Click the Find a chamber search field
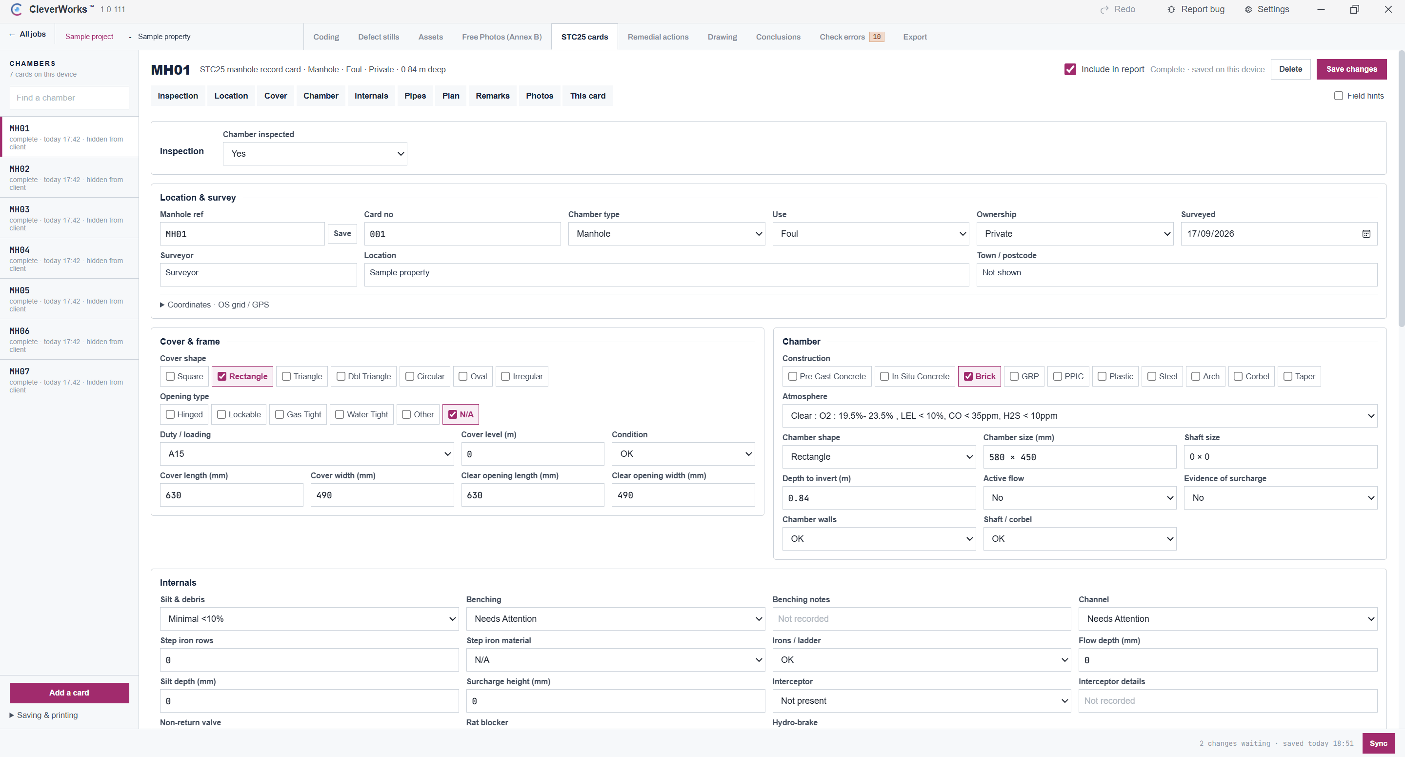This screenshot has width=1405, height=757. [69, 98]
